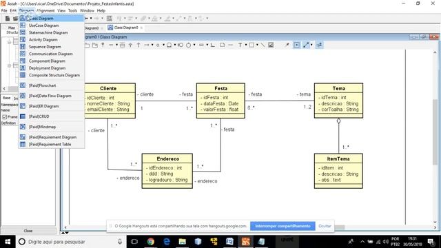Click the [Paid]Data Flow Diagram icon
This screenshot has width=441, height=248.
click(23, 96)
